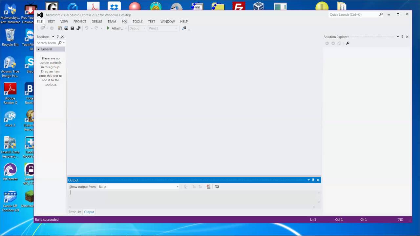Switch to the Error List tab
Image resolution: width=420 pixels, height=236 pixels.
pos(75,212)
